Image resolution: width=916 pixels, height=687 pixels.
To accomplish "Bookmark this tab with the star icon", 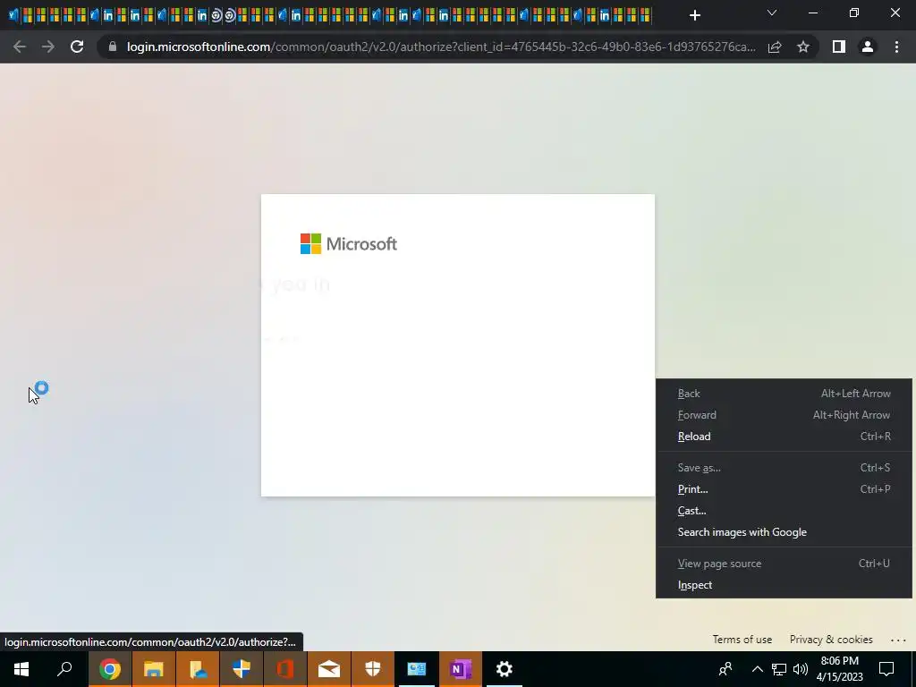I will (x=803, y=47).
